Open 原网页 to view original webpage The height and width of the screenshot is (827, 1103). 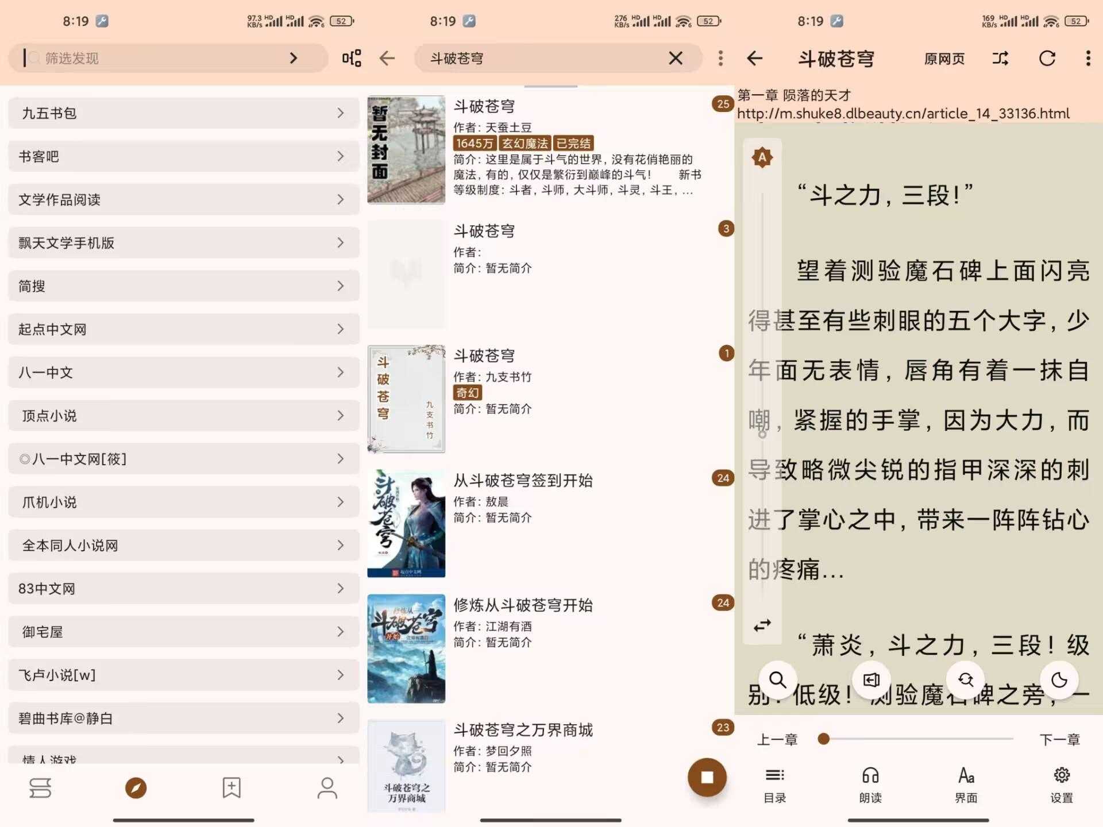tap(943, 58)
